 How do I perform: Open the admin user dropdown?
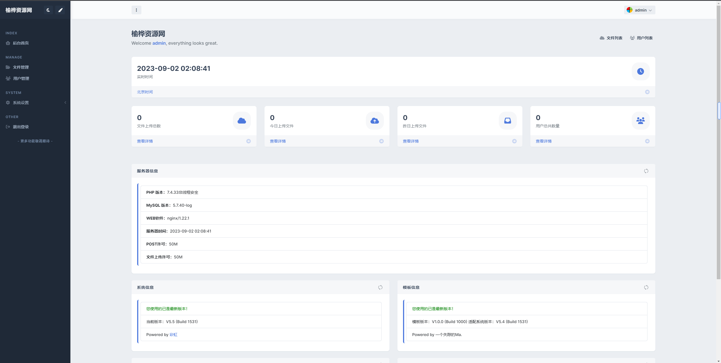(639, 10)
